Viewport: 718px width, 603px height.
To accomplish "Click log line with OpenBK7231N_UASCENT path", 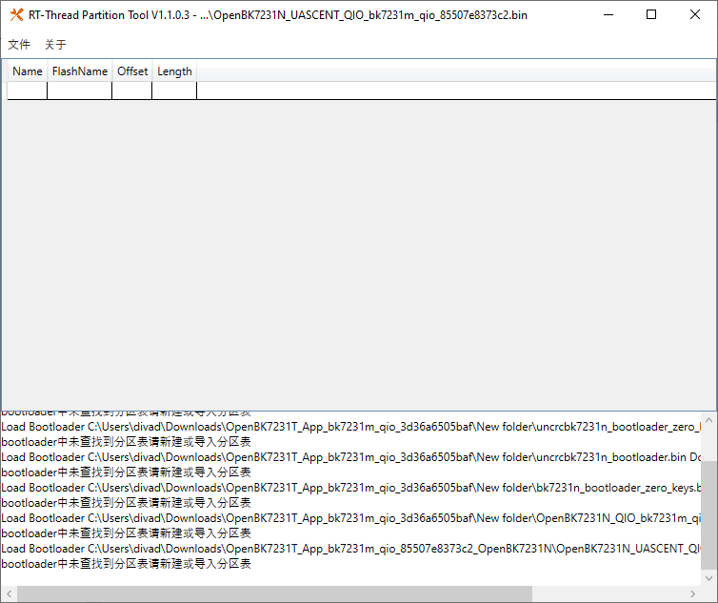I will coord(350,549).
